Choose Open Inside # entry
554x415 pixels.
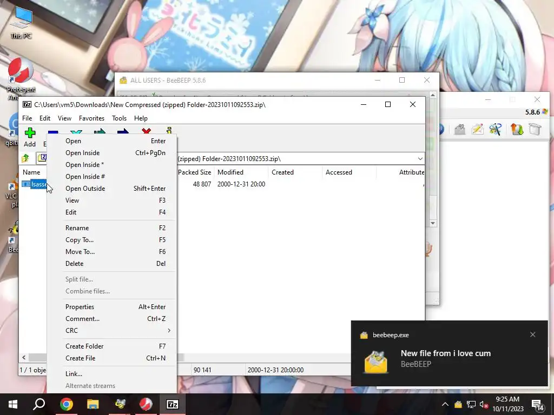[x=111, y=177]
